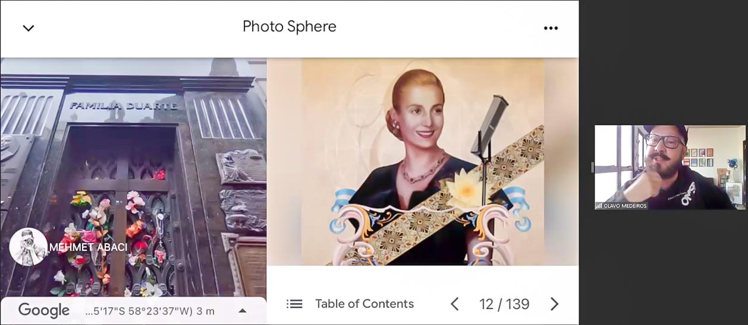The height and width of the screenshot is (325, 748).
Task: Collapse the Photo Sphere panel with the down chevron
Action: pyautogui.click(x=29, y=28)
